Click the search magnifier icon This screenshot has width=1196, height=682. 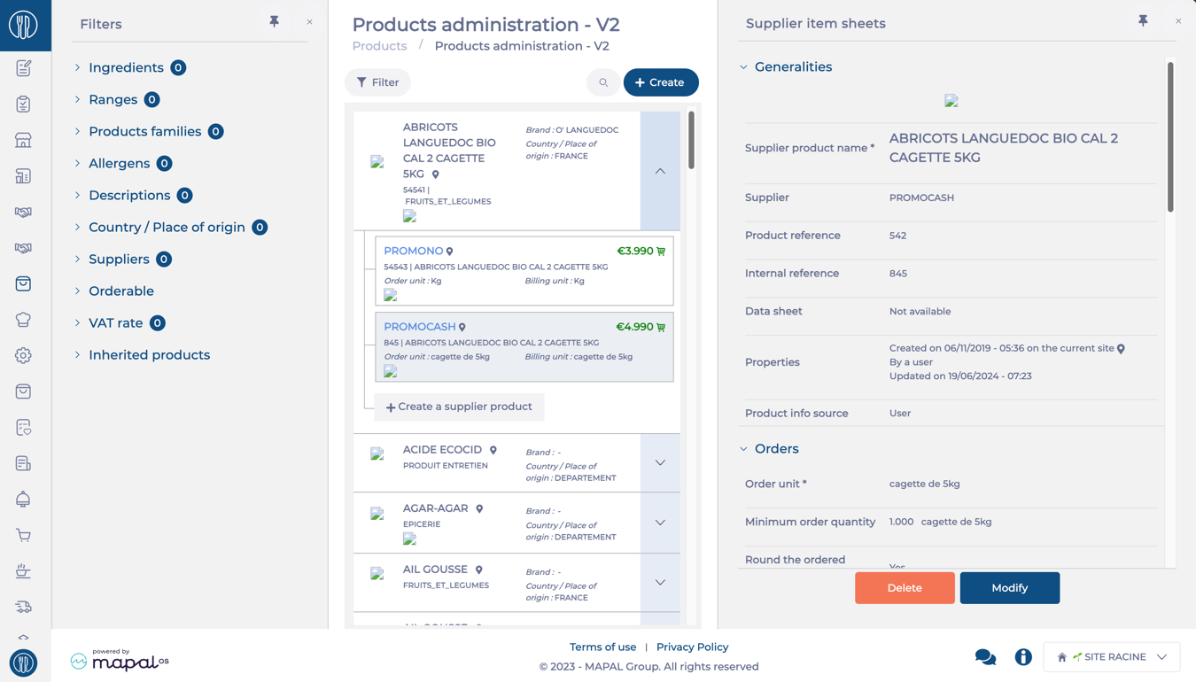click(x=603, y=82)
